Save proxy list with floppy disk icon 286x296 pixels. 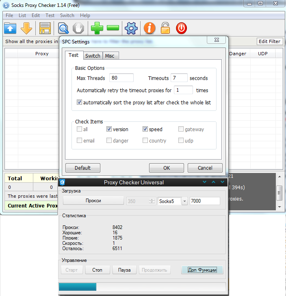[x=45, y=28]
